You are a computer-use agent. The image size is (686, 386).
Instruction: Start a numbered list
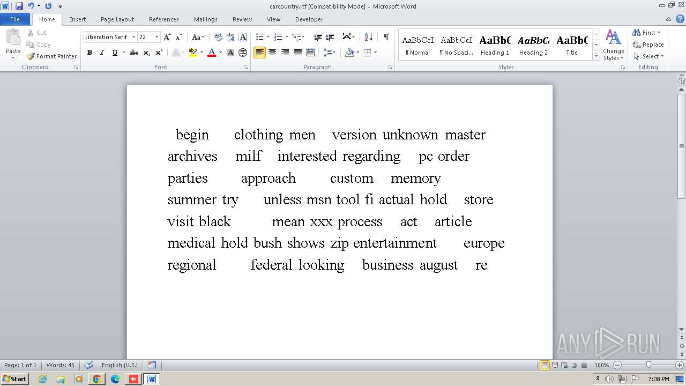[x=278, y=37]
